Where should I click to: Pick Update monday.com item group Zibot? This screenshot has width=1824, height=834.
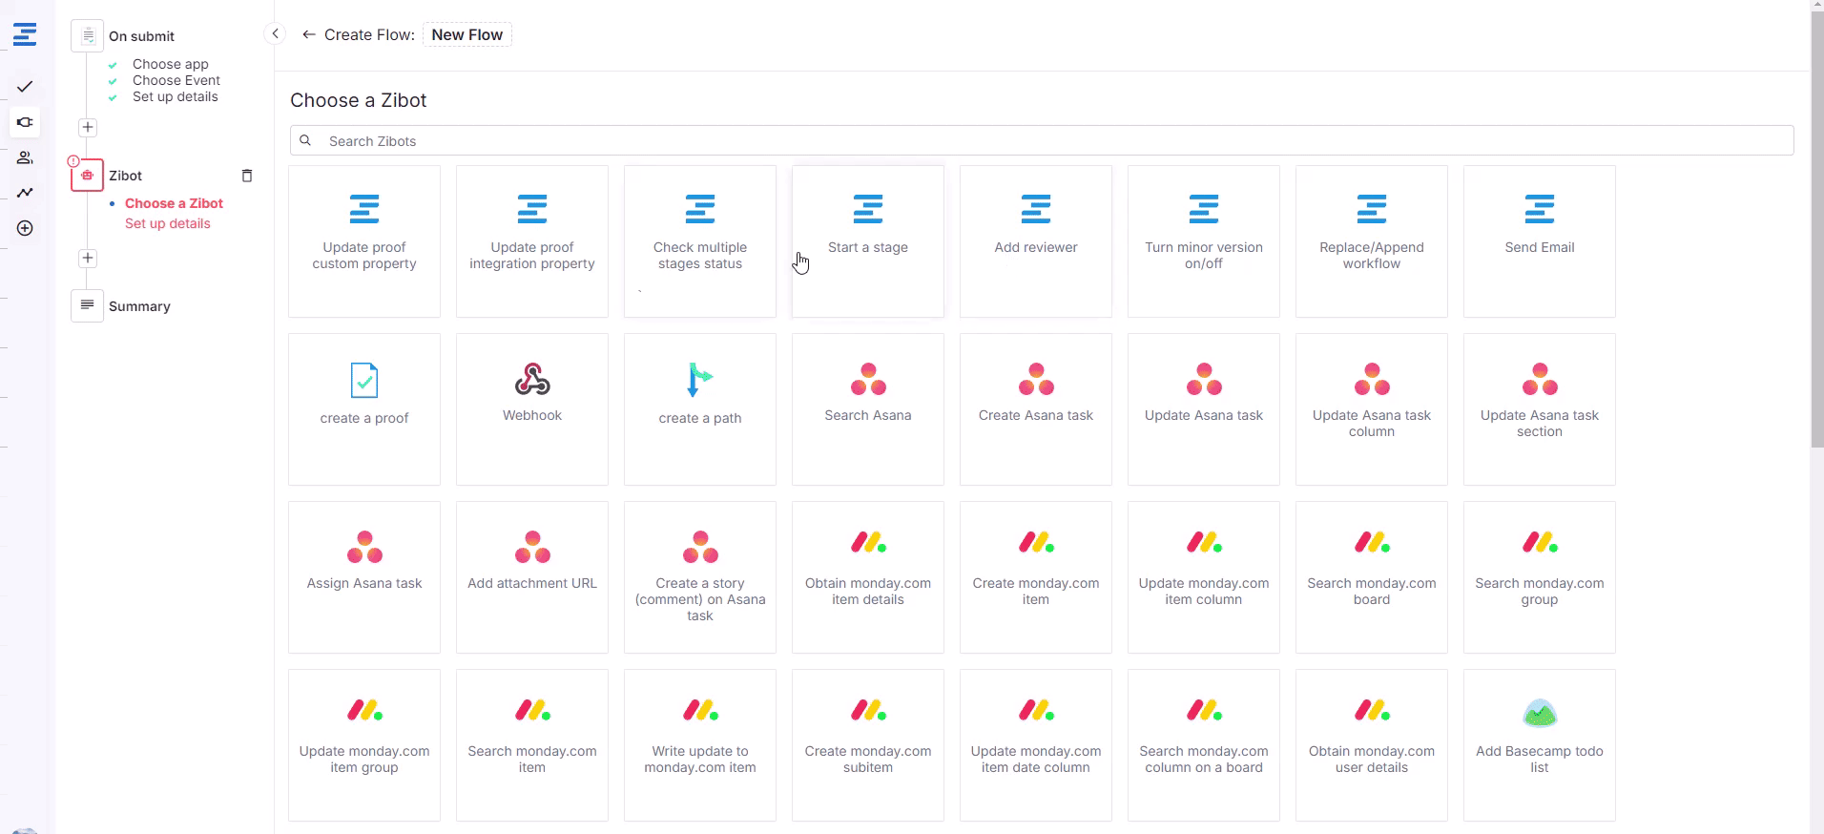click(x=364, y=745)
